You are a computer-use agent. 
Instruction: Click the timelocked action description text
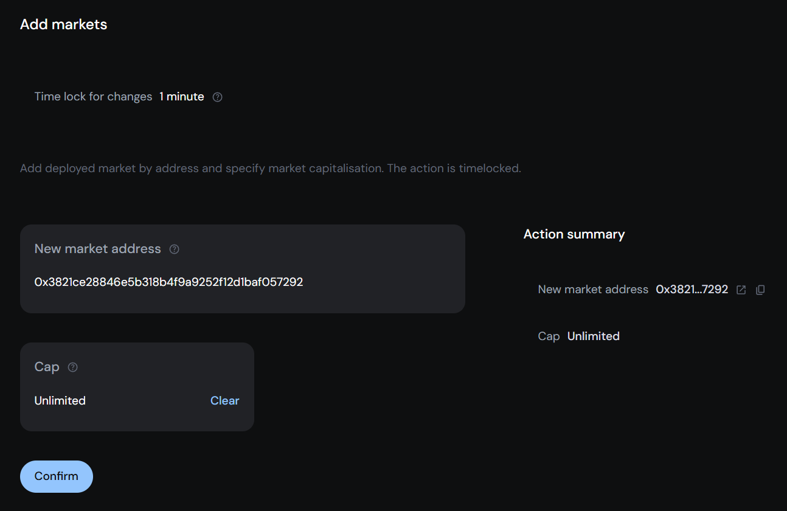(x=270, y=169)
